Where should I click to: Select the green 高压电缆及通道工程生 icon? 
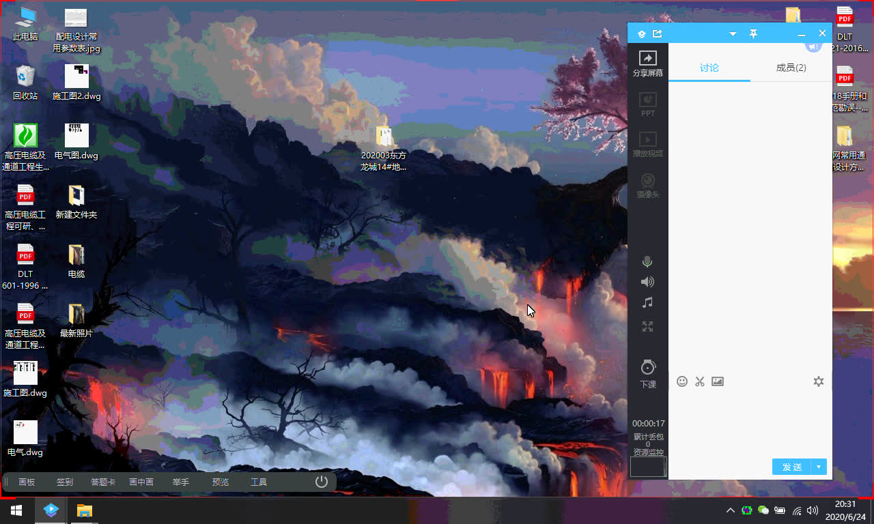[25, 148]
